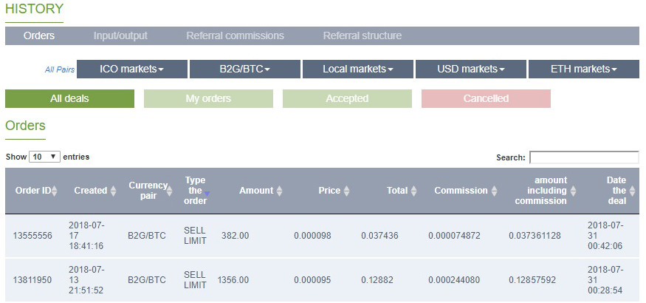
Task: Sort by Currency pair column arrows
Action: click(170, 191)
